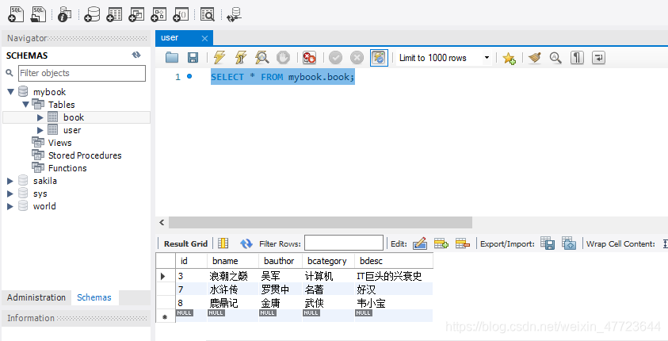Expand the sakila schema
The height and width of the screenshot is (341, 668).
pos(10,181)
